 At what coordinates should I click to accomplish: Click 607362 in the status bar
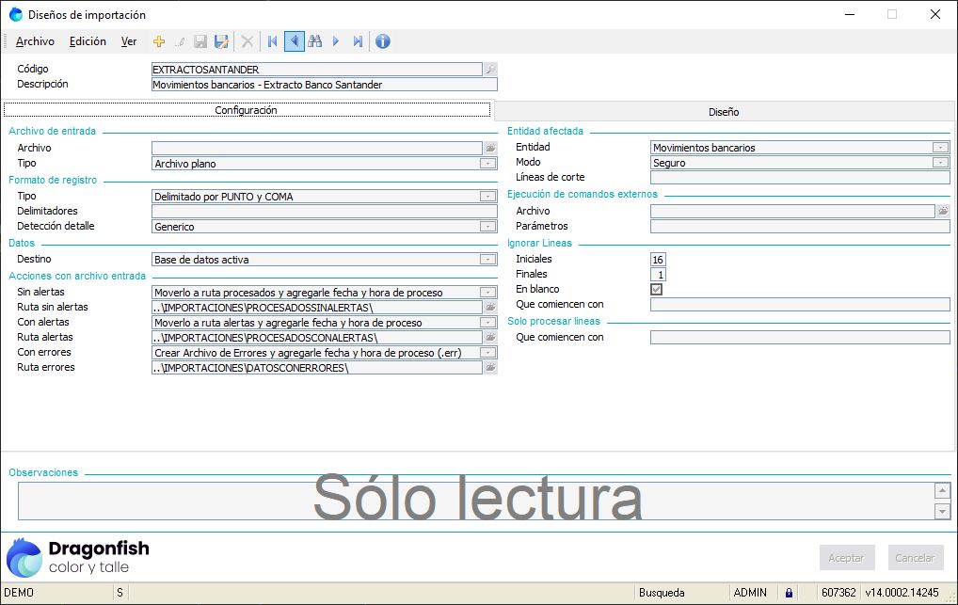[x=838, y=593]
